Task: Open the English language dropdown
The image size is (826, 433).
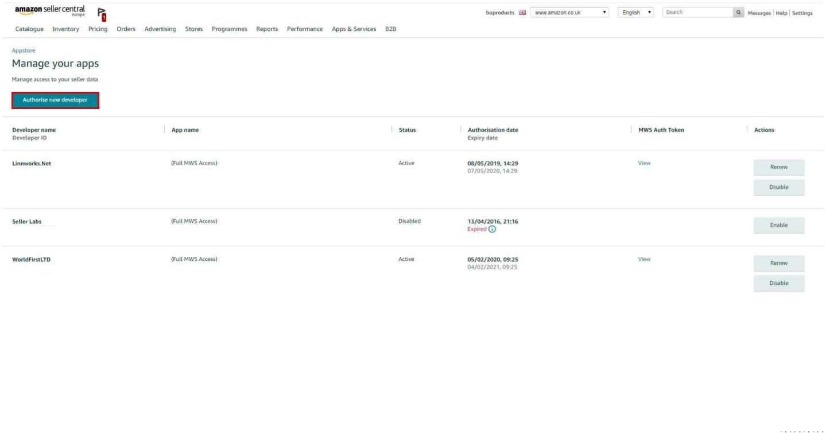Action: (x=635, y=13)
